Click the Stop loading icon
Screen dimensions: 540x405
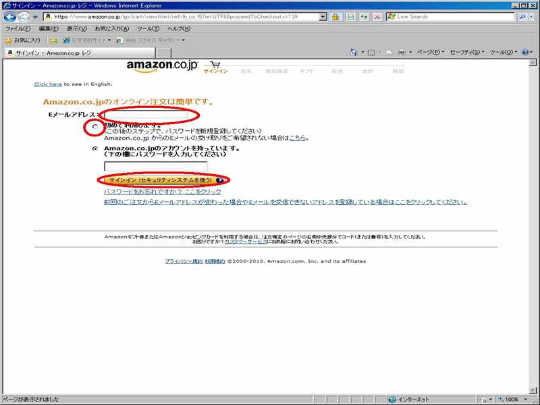click(377, 17)
